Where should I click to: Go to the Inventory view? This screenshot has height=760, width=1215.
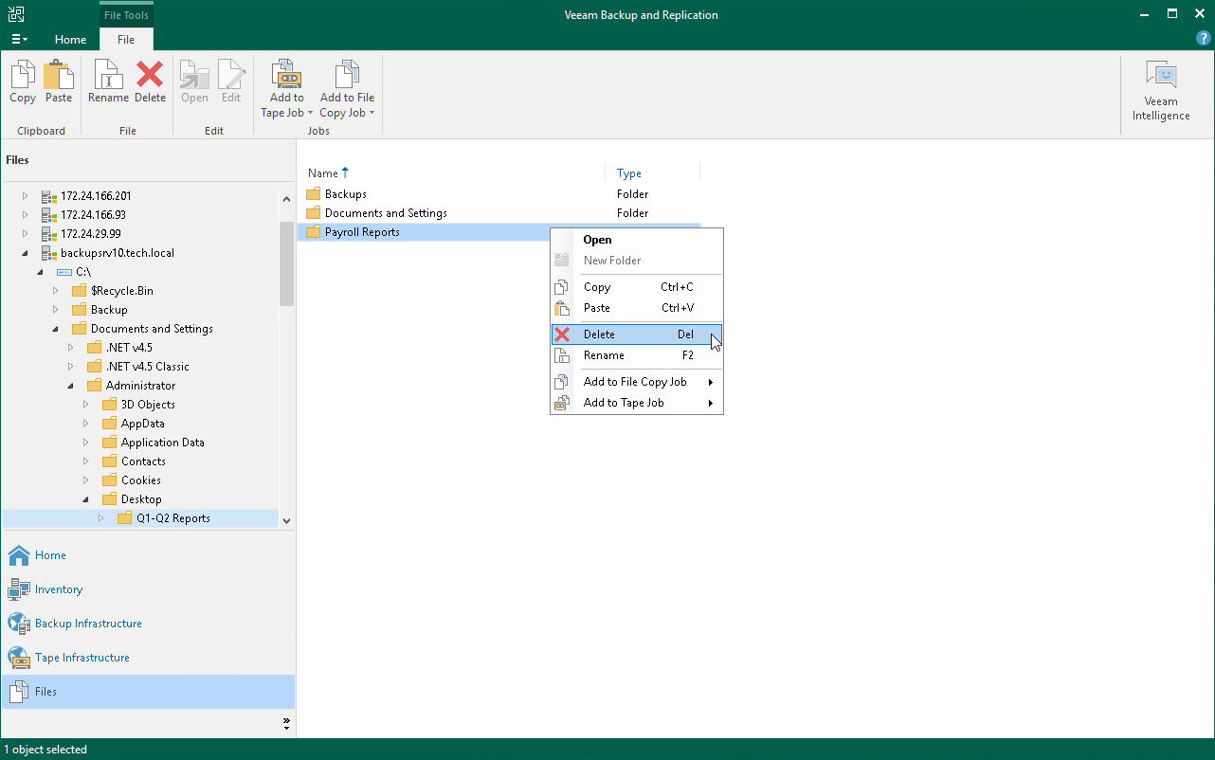(59, 589)
